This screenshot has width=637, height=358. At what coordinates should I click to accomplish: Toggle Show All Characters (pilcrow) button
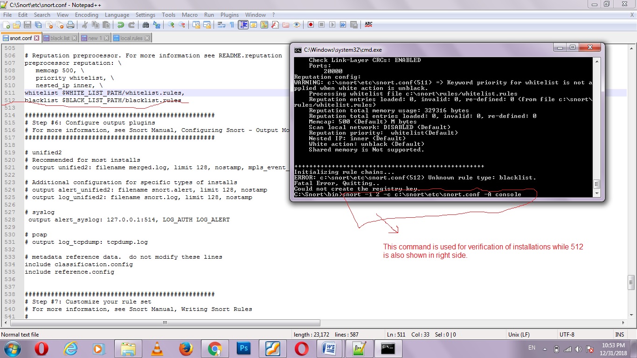tap(232, 25)
